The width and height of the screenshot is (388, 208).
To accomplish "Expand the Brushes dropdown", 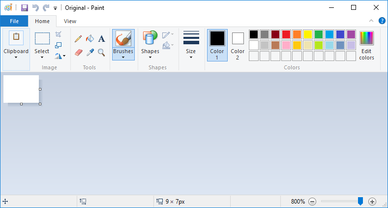I will click(123, 54).
